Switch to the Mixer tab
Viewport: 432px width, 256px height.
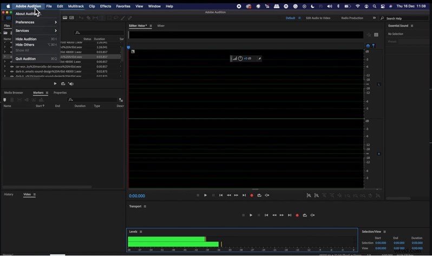click(x=161, y=25)
